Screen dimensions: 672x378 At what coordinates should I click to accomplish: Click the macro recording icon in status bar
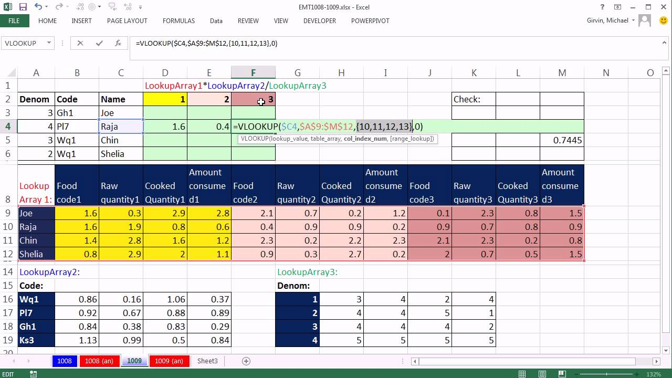34,374
